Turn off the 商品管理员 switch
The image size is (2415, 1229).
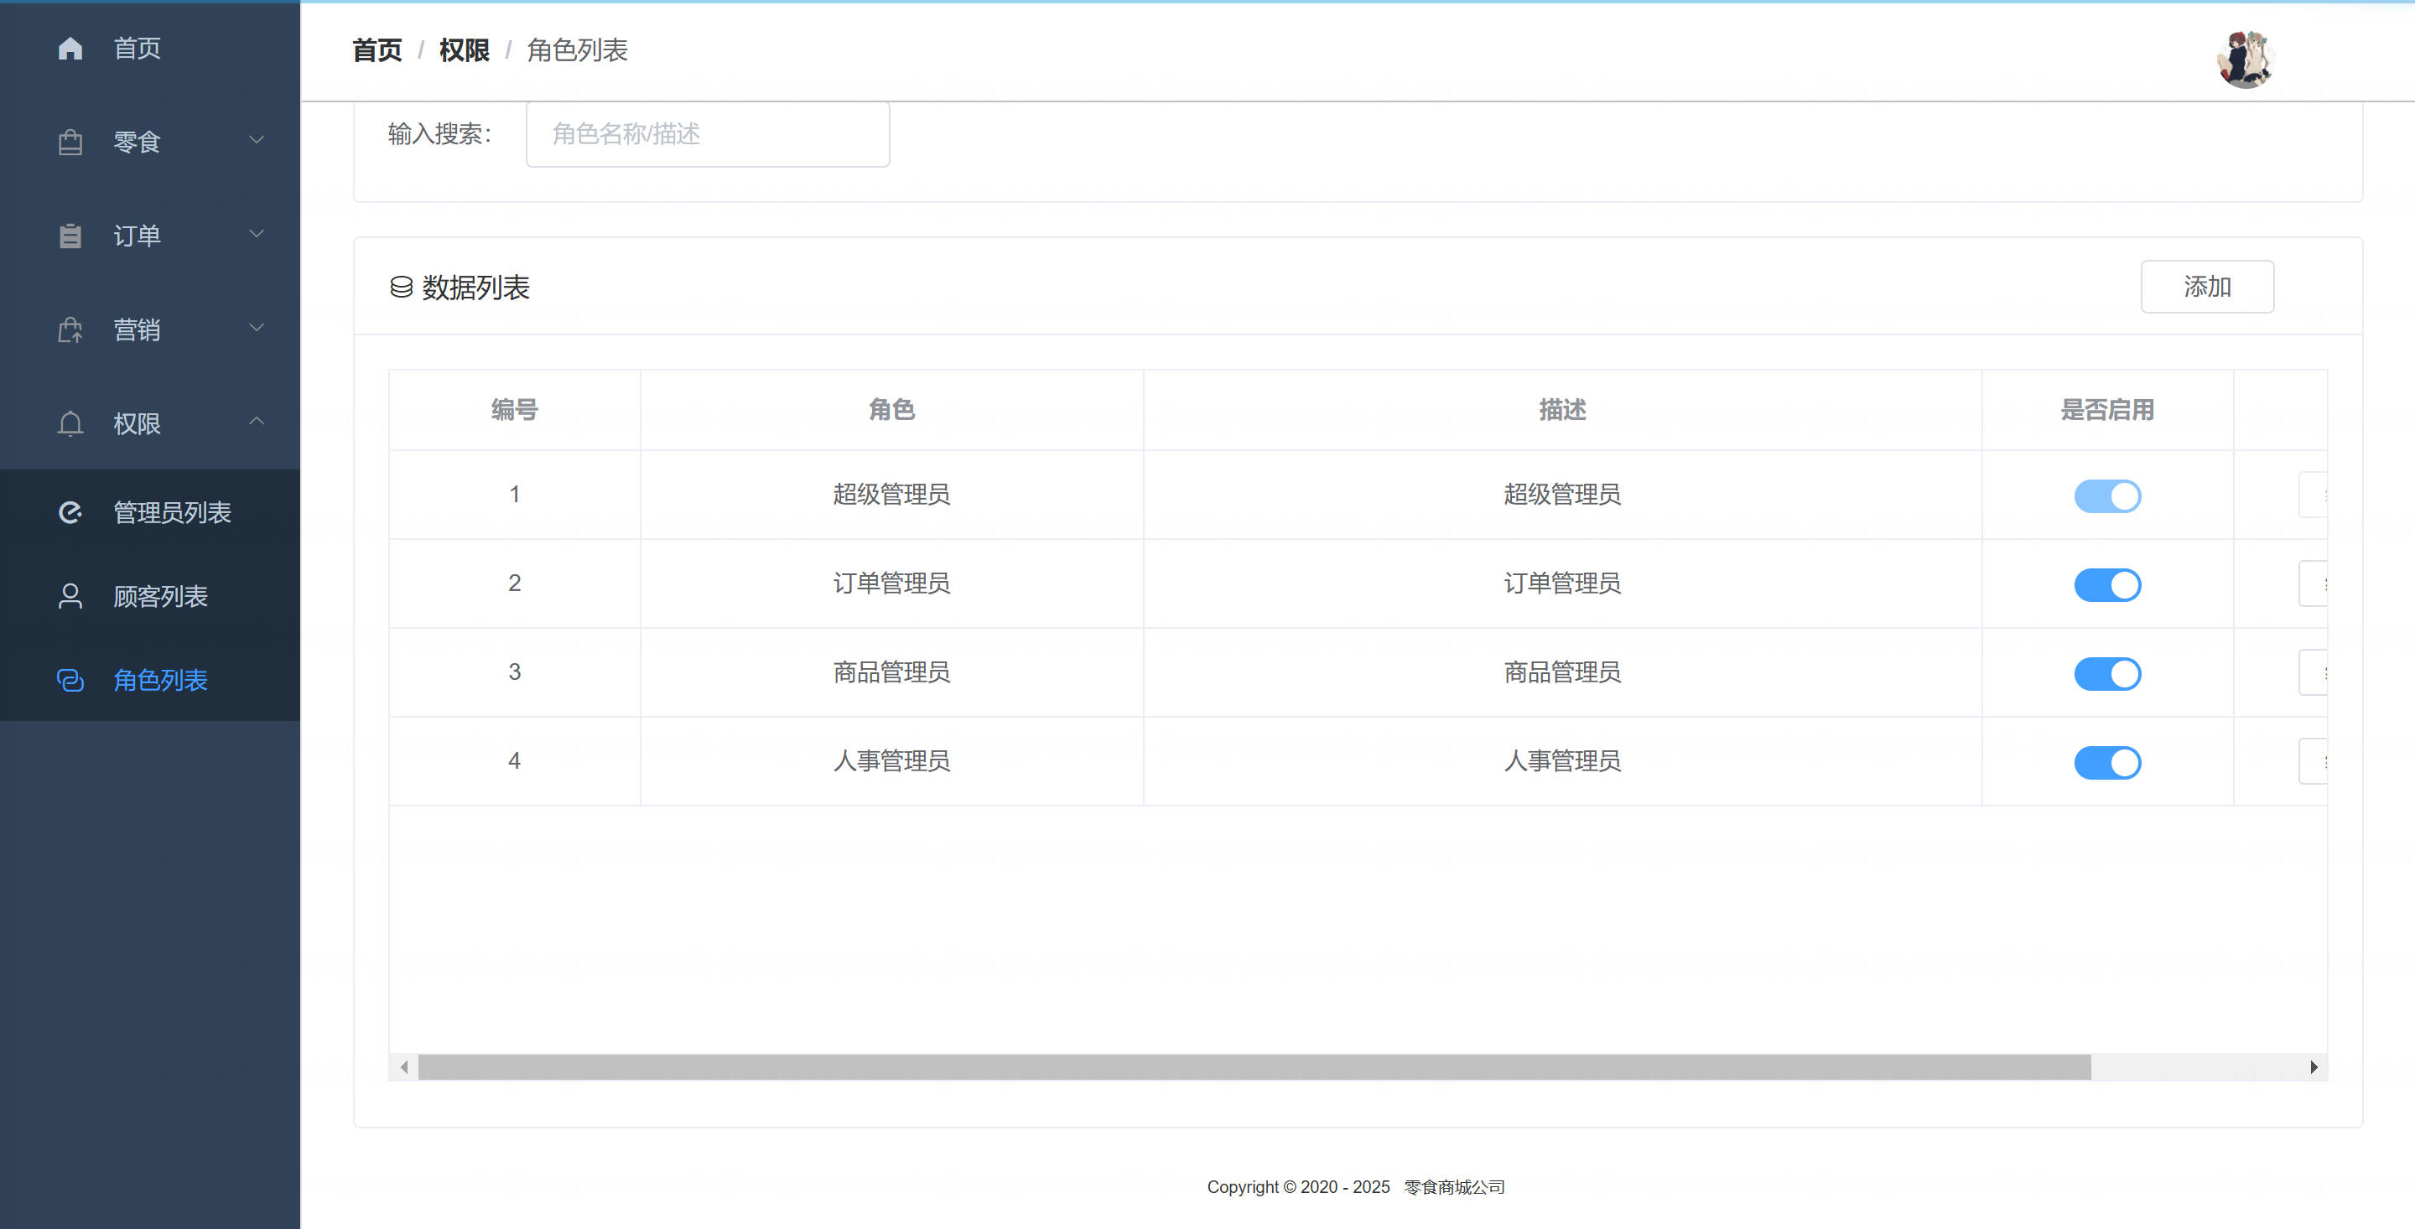click(x=2106, y=674)
